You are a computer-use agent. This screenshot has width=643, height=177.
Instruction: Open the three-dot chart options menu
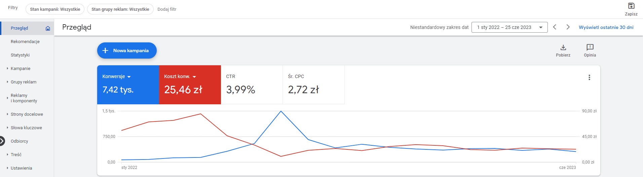[589, 77]
